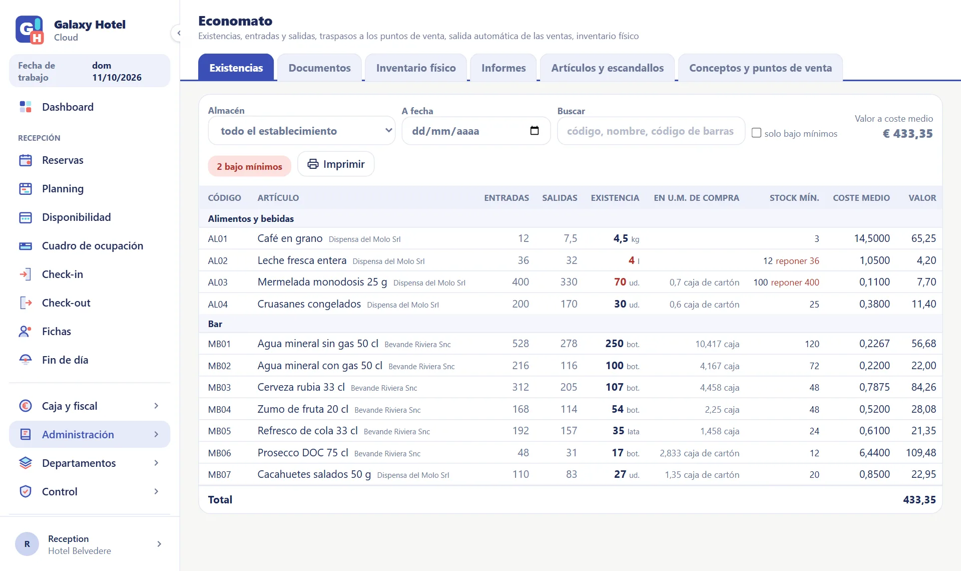961x571 pixels.
Task: Click the Leche fresca entera row
Action: pyautogui.click(x=571, y=260)
